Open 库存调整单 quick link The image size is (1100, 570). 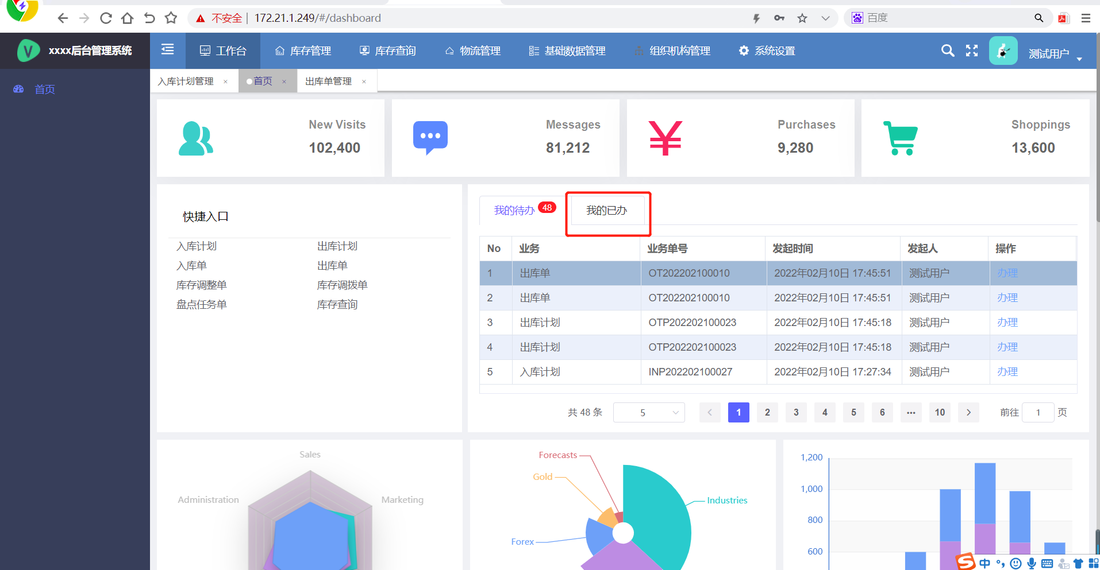[202, 285]
